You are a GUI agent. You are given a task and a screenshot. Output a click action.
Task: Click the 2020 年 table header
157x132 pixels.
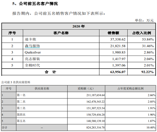pos(78,26)
